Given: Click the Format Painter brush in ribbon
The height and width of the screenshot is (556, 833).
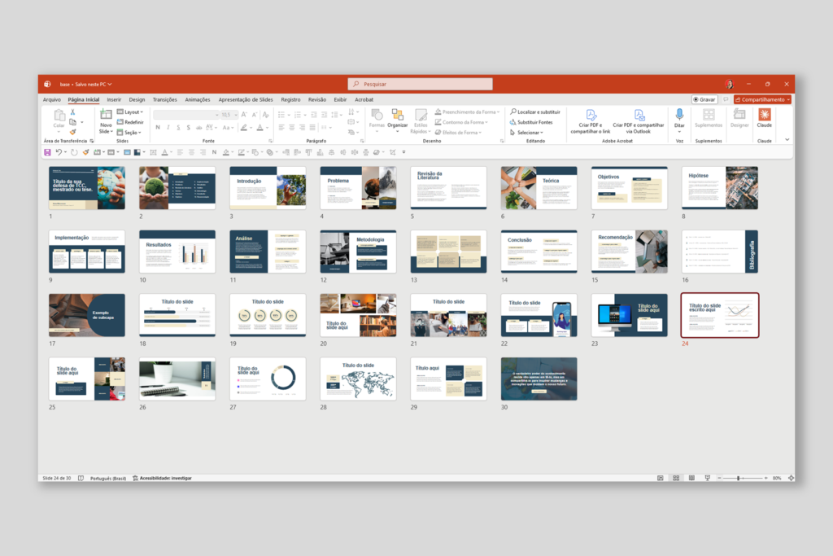Looking at the screenshot, I should 72,132.
